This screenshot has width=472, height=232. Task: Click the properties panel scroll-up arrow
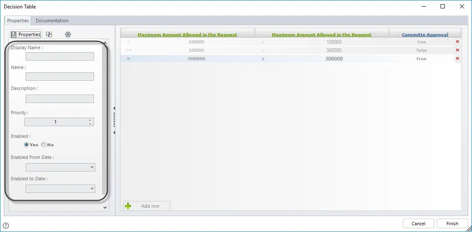[105, 43]
